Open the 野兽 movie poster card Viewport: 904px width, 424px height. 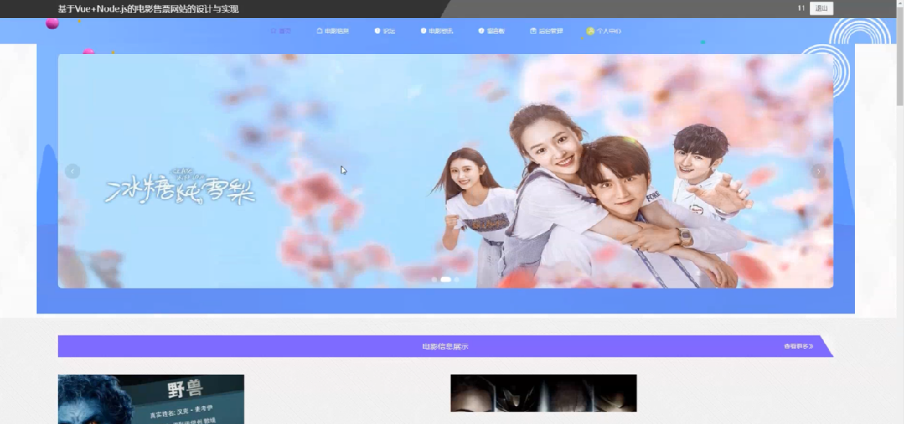pyautogui.click(x=151, y=399)
